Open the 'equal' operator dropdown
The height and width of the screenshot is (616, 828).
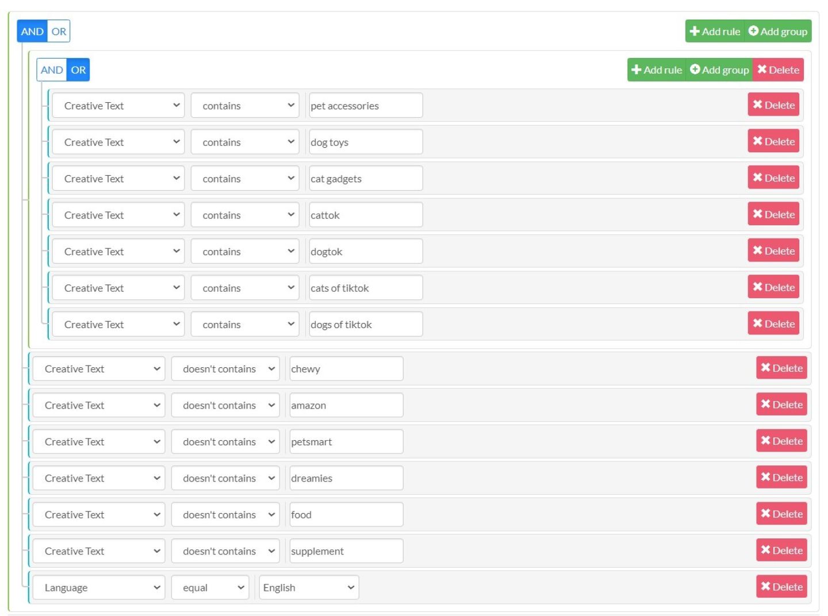point(210,587)
